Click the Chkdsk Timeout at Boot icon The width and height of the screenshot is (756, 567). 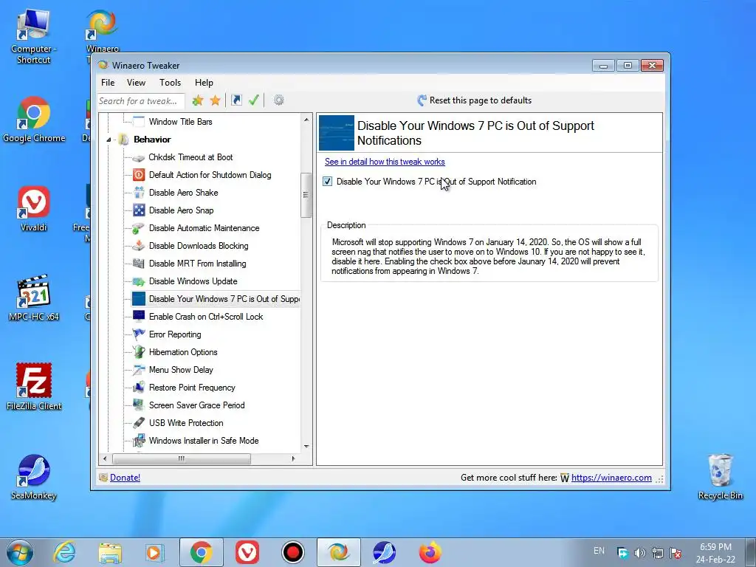(139, 157)
